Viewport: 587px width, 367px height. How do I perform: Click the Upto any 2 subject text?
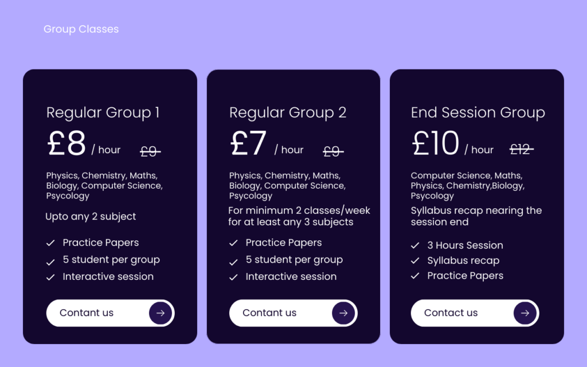[x=91, y=217]
